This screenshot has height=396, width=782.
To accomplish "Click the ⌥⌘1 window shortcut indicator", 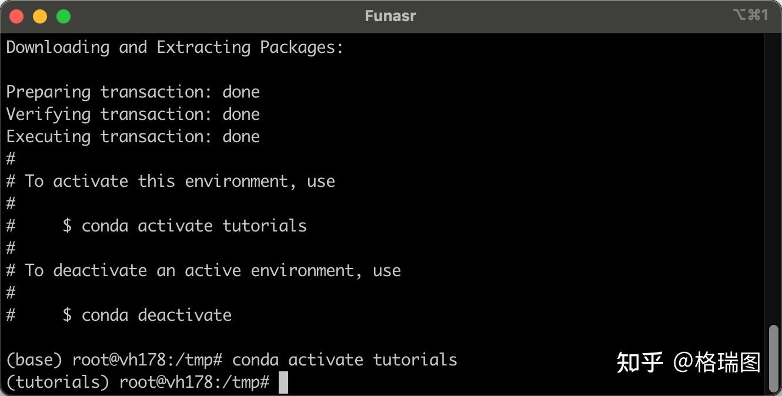I will (x=751, y=15).
